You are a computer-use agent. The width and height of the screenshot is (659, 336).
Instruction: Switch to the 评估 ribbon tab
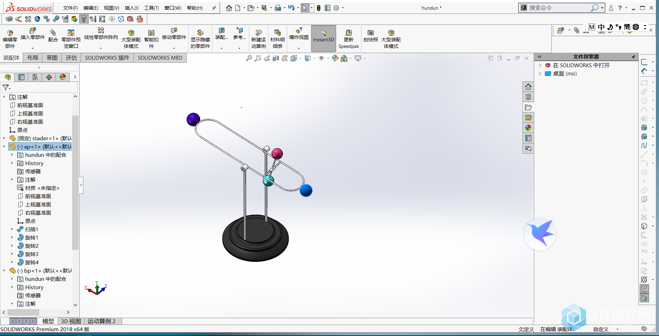[71, 58]
